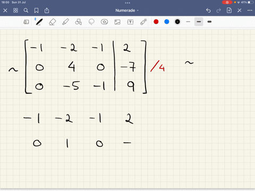
Task: Select the thinnest stroke width
Action: (188, 22)
